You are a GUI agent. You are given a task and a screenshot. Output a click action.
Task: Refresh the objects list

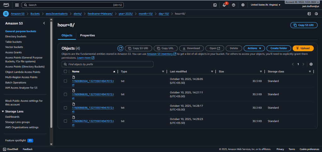120,48
